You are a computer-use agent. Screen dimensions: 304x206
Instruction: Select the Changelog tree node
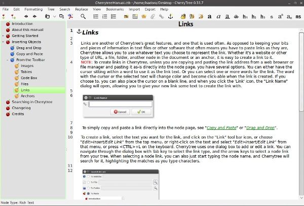coord(21,108)
